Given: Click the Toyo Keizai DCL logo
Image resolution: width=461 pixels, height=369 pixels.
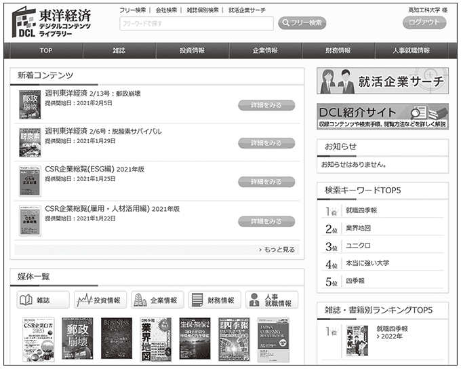Looking at the screenshot, I should point(52,22).
